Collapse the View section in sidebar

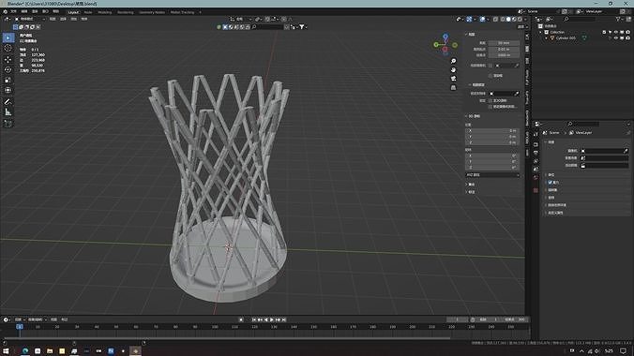point(466,35)
